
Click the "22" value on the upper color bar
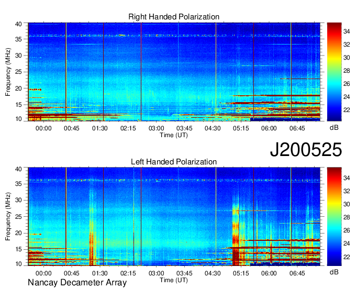(x=347, y=110)
